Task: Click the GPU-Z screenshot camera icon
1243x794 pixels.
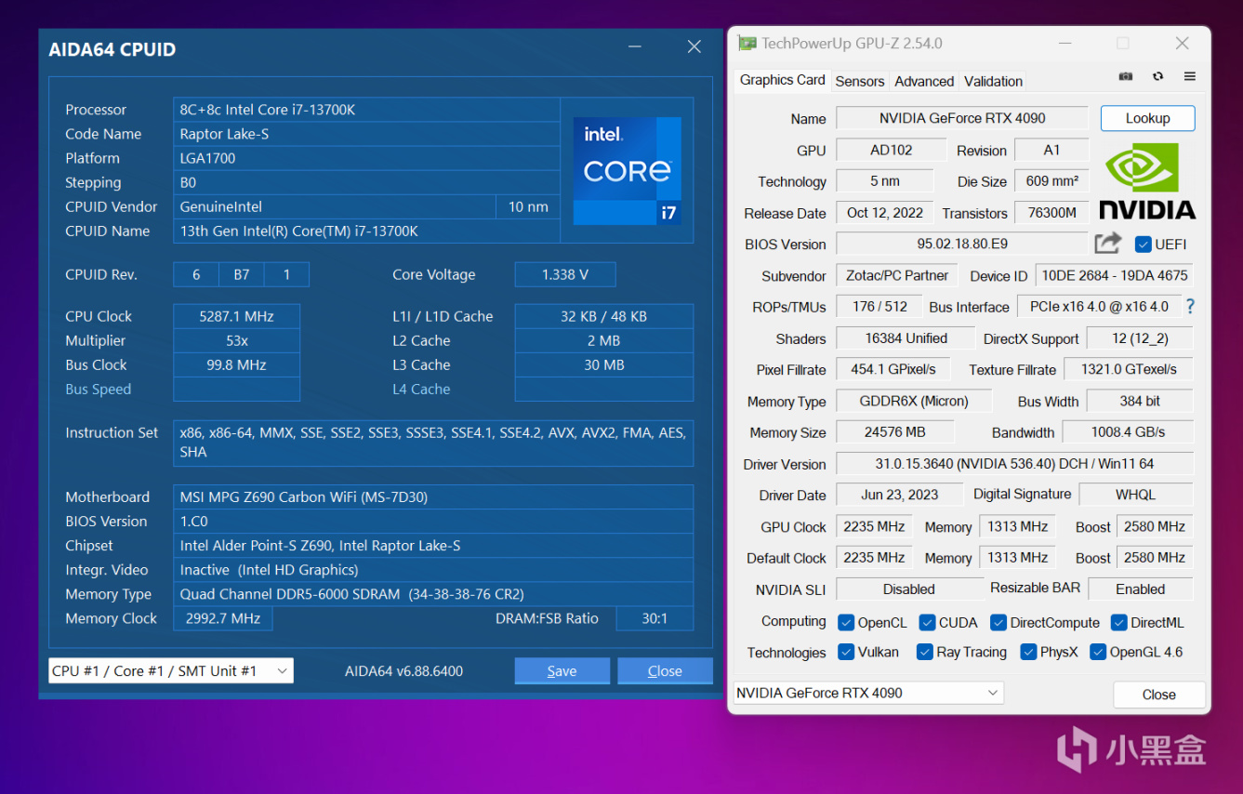Action: (1126, 77)
